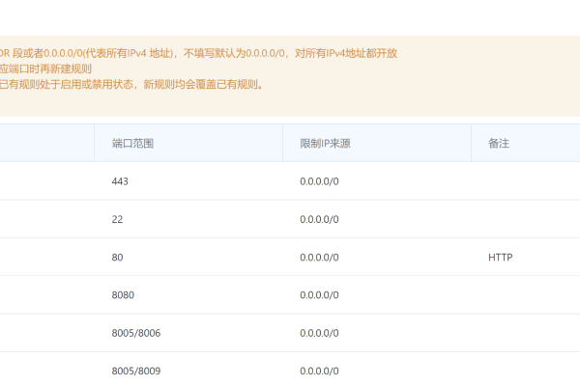Click IP source 0.0.0.0/0 in port 8080 row
580x386 pixels.
[319, 295]
